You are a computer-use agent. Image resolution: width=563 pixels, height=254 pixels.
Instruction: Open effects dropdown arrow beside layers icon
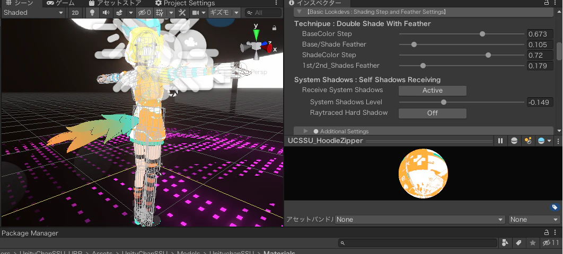click(x=131, y=13)
